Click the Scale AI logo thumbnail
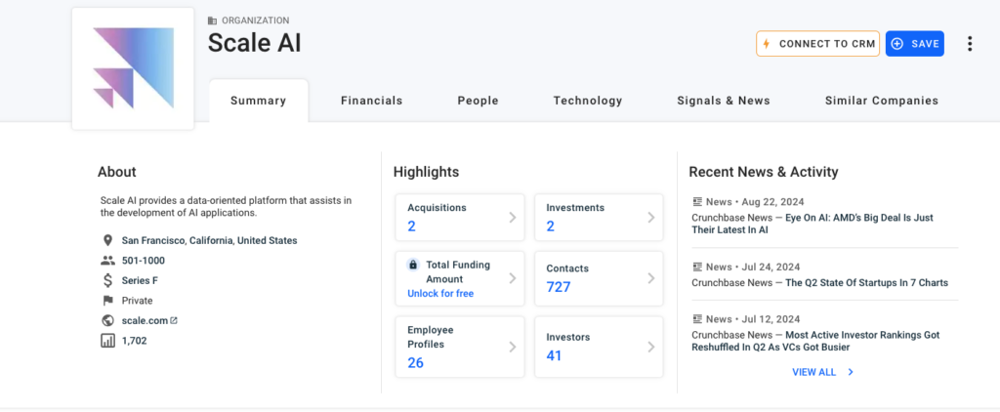 [133, 68]
